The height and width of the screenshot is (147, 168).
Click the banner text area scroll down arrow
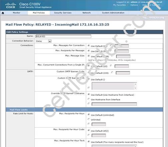click(x=135, y=88)
